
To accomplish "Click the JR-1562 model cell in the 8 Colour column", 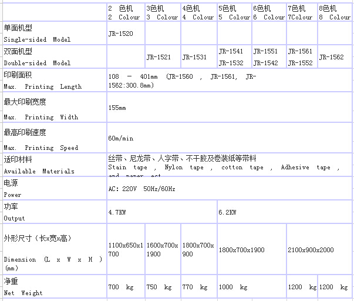I will (335, 57).
